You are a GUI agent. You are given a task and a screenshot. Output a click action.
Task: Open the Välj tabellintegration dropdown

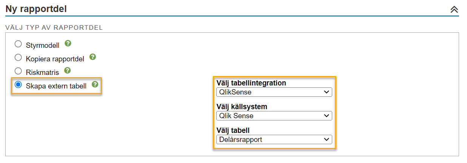click(x=274, y=92)
